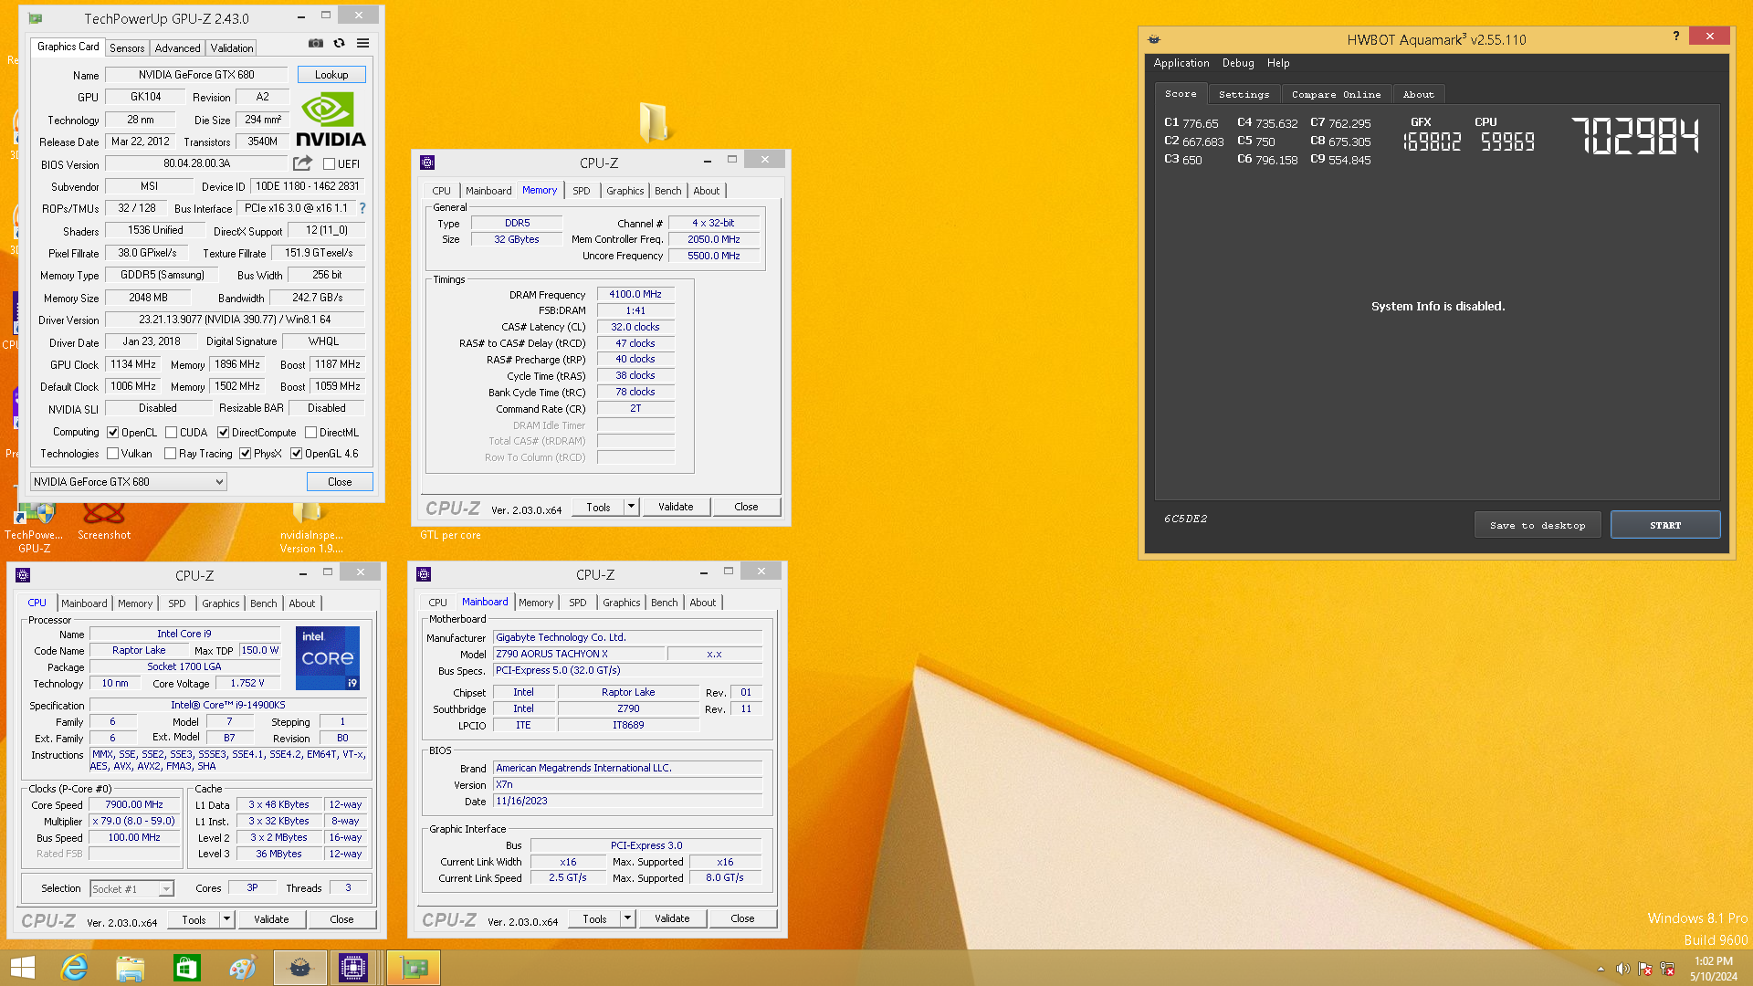Click the Intel Core i9 logo

(x=328, y=658)
